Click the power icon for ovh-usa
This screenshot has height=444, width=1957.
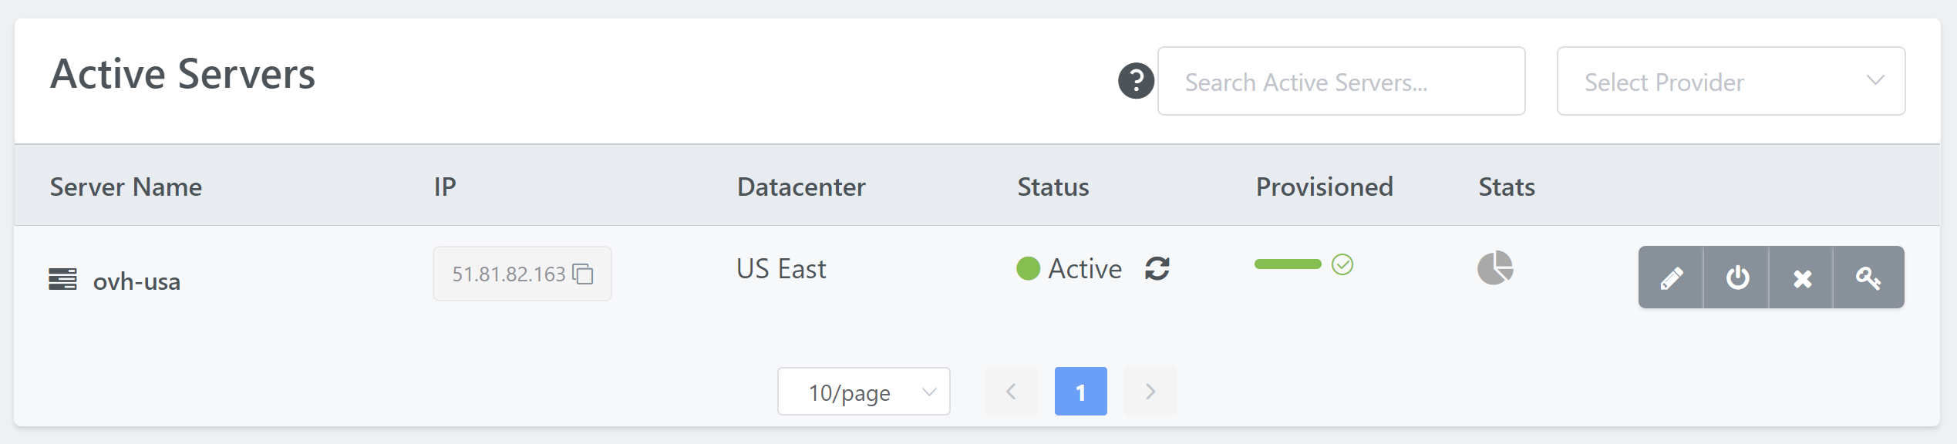click(1736, 277)
